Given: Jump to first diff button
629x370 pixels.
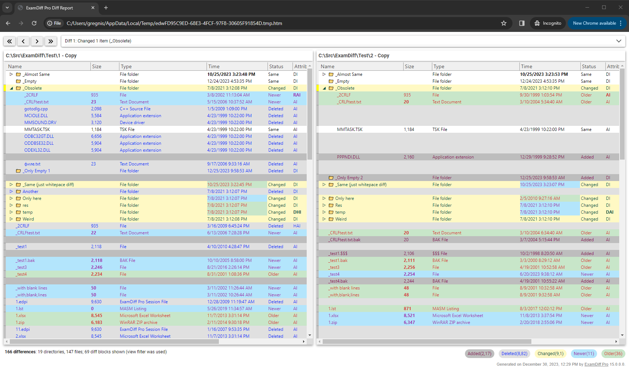Looking at the screenshot, I should pyautogui.click(x=9, y=41).
